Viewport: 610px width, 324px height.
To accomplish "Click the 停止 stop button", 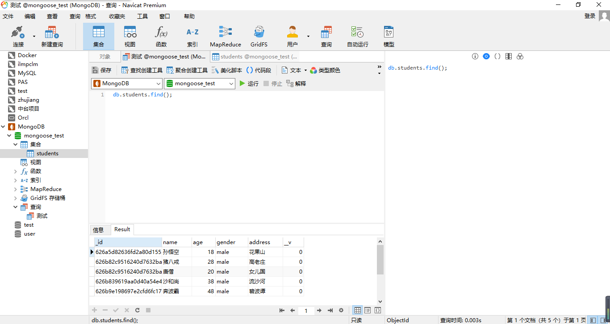I will pyautogui.click(x=273, y=83).
